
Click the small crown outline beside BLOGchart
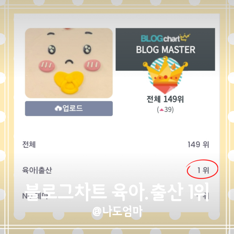click(185, 37)
